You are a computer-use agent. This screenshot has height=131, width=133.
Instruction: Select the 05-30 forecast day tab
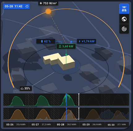point(117,125)
